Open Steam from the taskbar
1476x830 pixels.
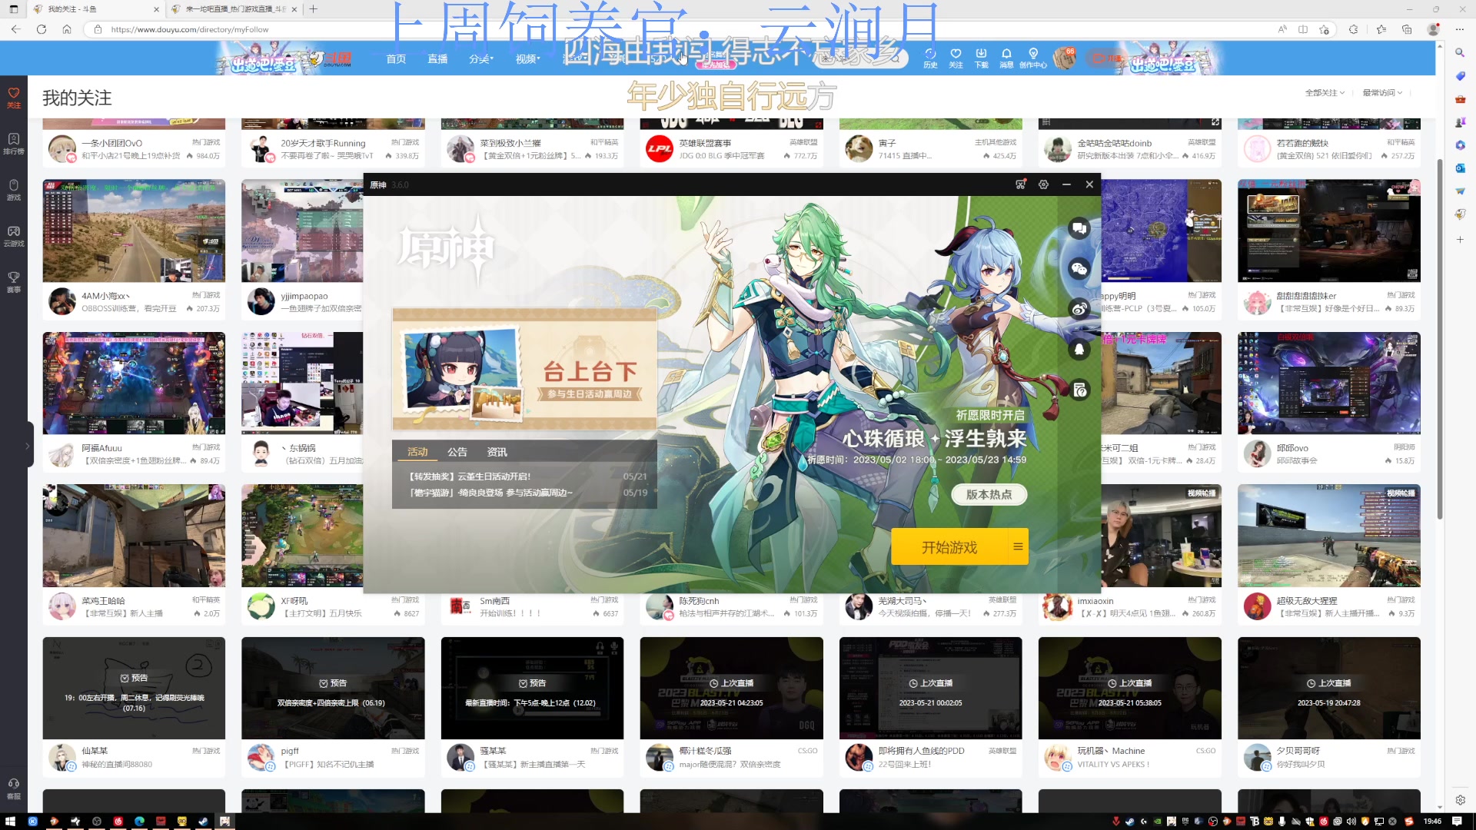click(203, 821)
